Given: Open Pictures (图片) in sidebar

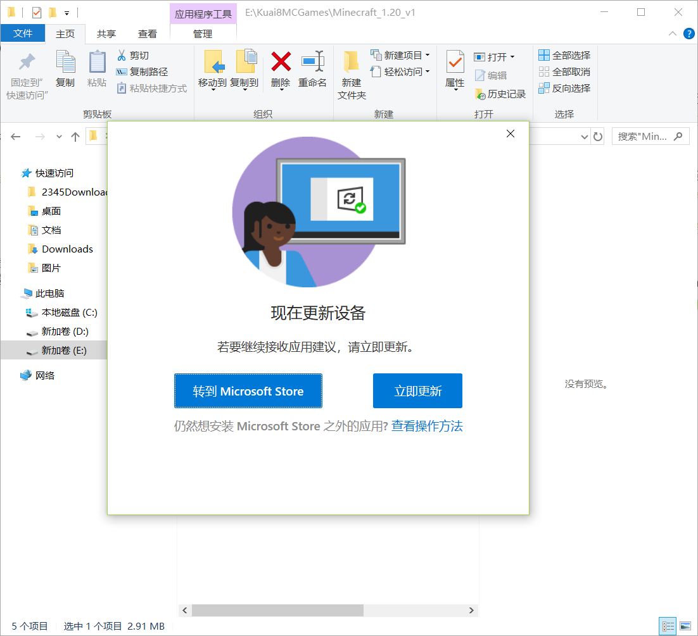Looking at the screenshot, I should pyautogui.click(x=44, y=268).
